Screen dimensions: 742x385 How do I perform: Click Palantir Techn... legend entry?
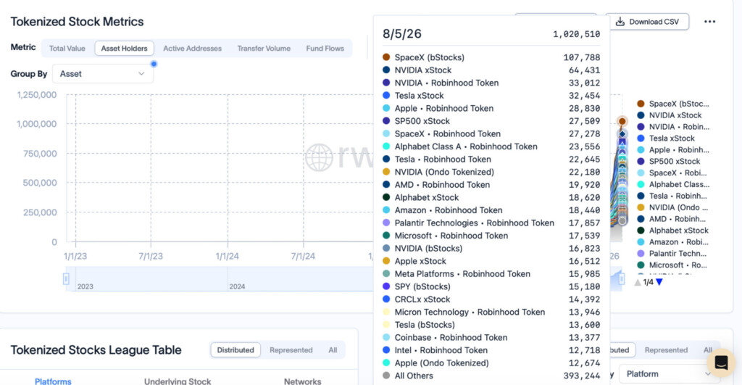pyautogui.click(x=672, y=253)
